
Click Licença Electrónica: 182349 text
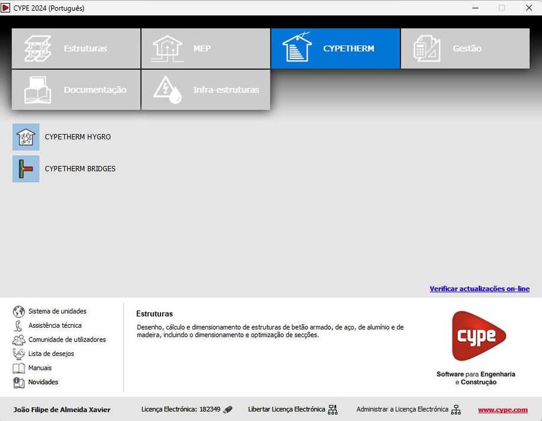tap(181, 409)
